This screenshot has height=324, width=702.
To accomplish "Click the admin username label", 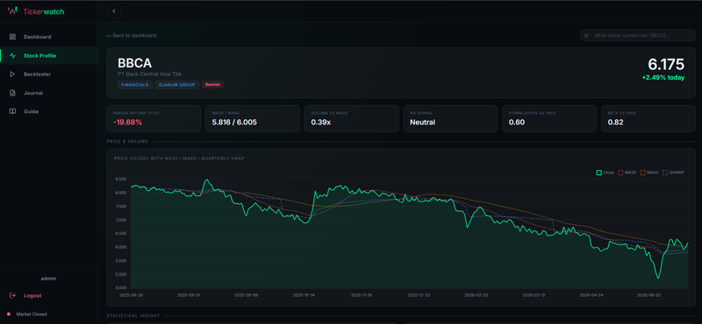I will [x=48, y=278].
